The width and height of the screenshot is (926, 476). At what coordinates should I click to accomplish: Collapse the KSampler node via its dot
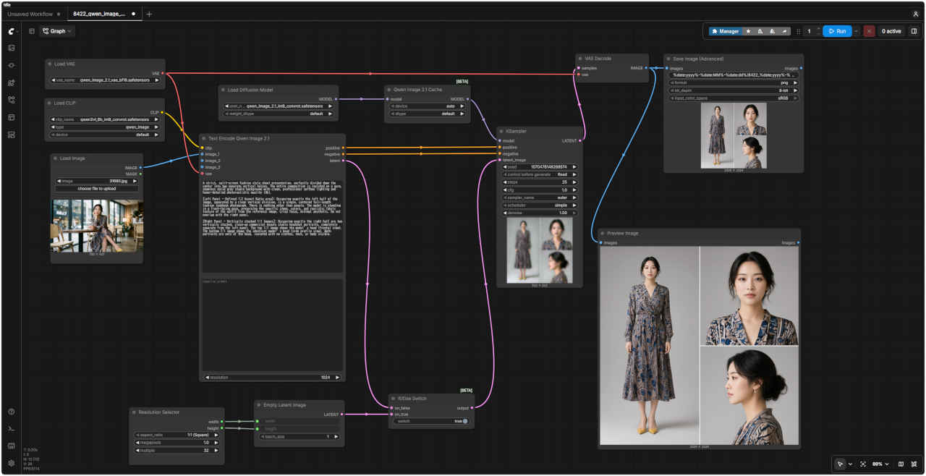pos(501,131)
